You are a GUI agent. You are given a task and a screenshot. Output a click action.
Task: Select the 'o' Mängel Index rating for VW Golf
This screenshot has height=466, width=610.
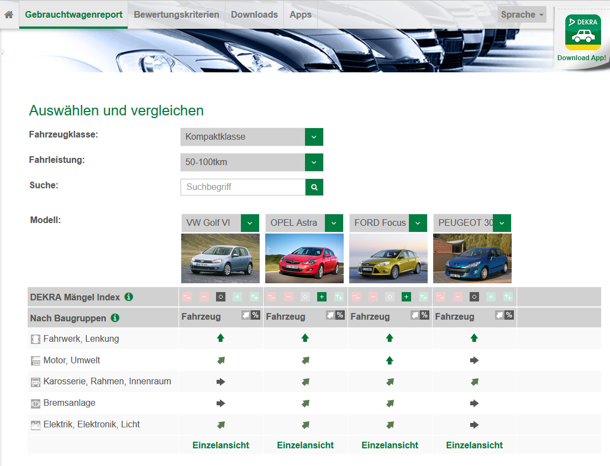(220, 296)
